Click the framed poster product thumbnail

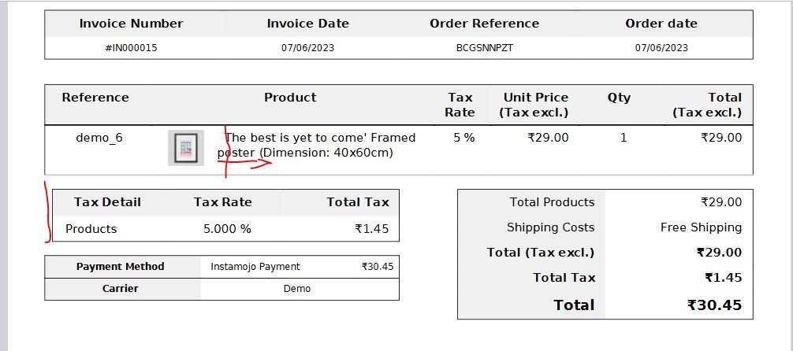click(185, 148)
